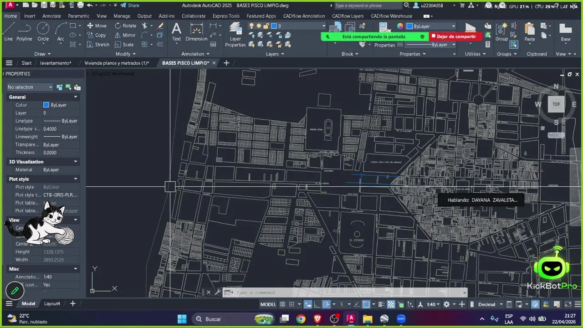This screenshot has height=328, width=583.
Task: Toggle lineweight display in status bar
Action: [x=382, y=304]
